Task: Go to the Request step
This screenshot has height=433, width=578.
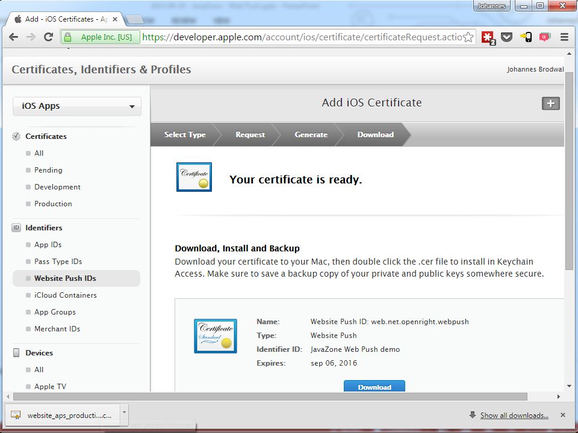Action: pos(250,134)
